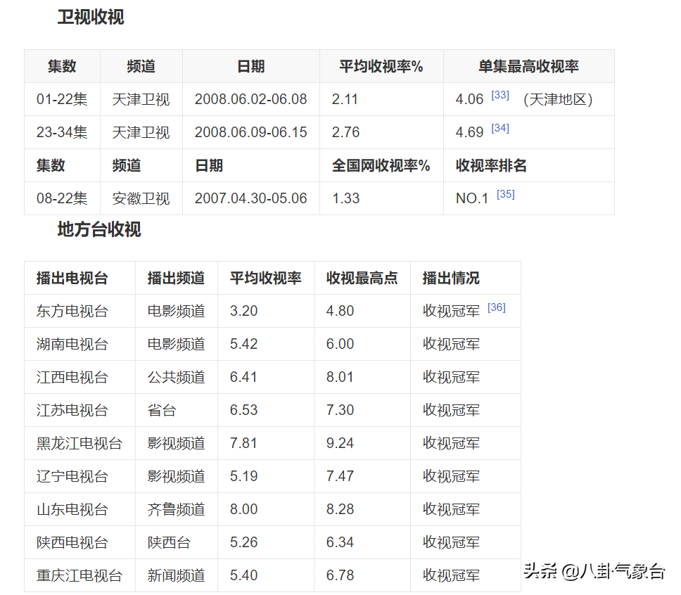Click the 头条 @八卦气象台 watermark

pyautogui.click(x=594, y=571)
